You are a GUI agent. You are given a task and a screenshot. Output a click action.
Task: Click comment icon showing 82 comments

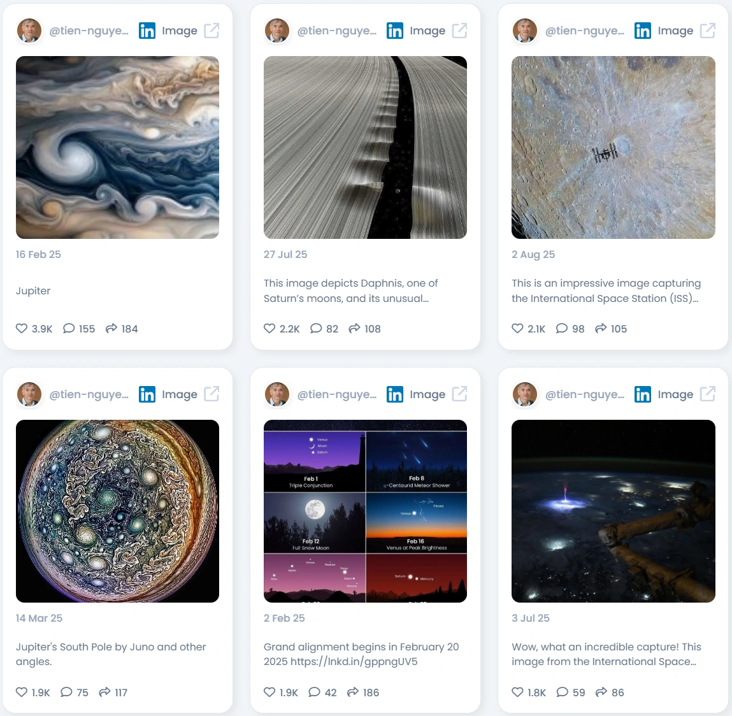[316, 328]
